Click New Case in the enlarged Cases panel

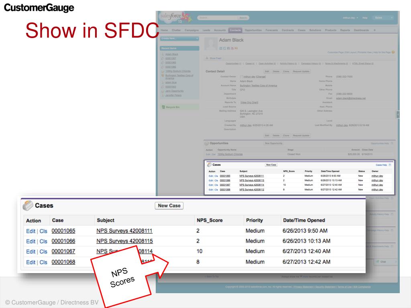tap(169, 206)
